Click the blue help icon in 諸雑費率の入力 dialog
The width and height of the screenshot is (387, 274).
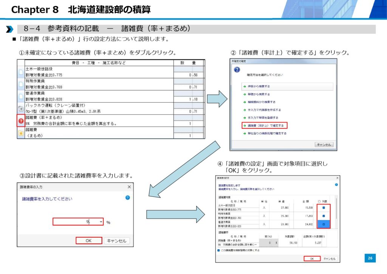click(x=127, y=198)
